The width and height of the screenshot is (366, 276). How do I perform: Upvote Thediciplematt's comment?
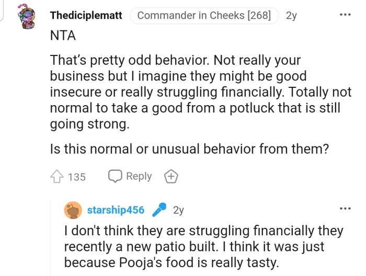coord(58,177)
